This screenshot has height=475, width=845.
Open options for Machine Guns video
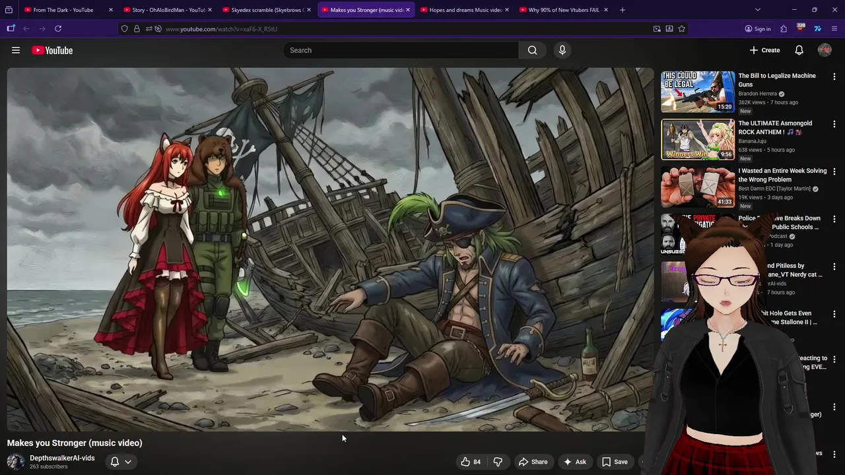click(834, 77)
